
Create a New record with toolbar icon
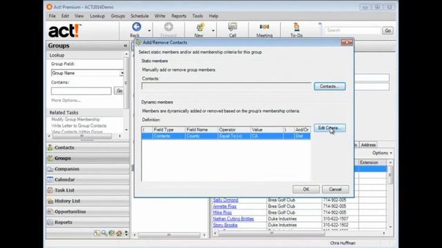pos(200,27)
